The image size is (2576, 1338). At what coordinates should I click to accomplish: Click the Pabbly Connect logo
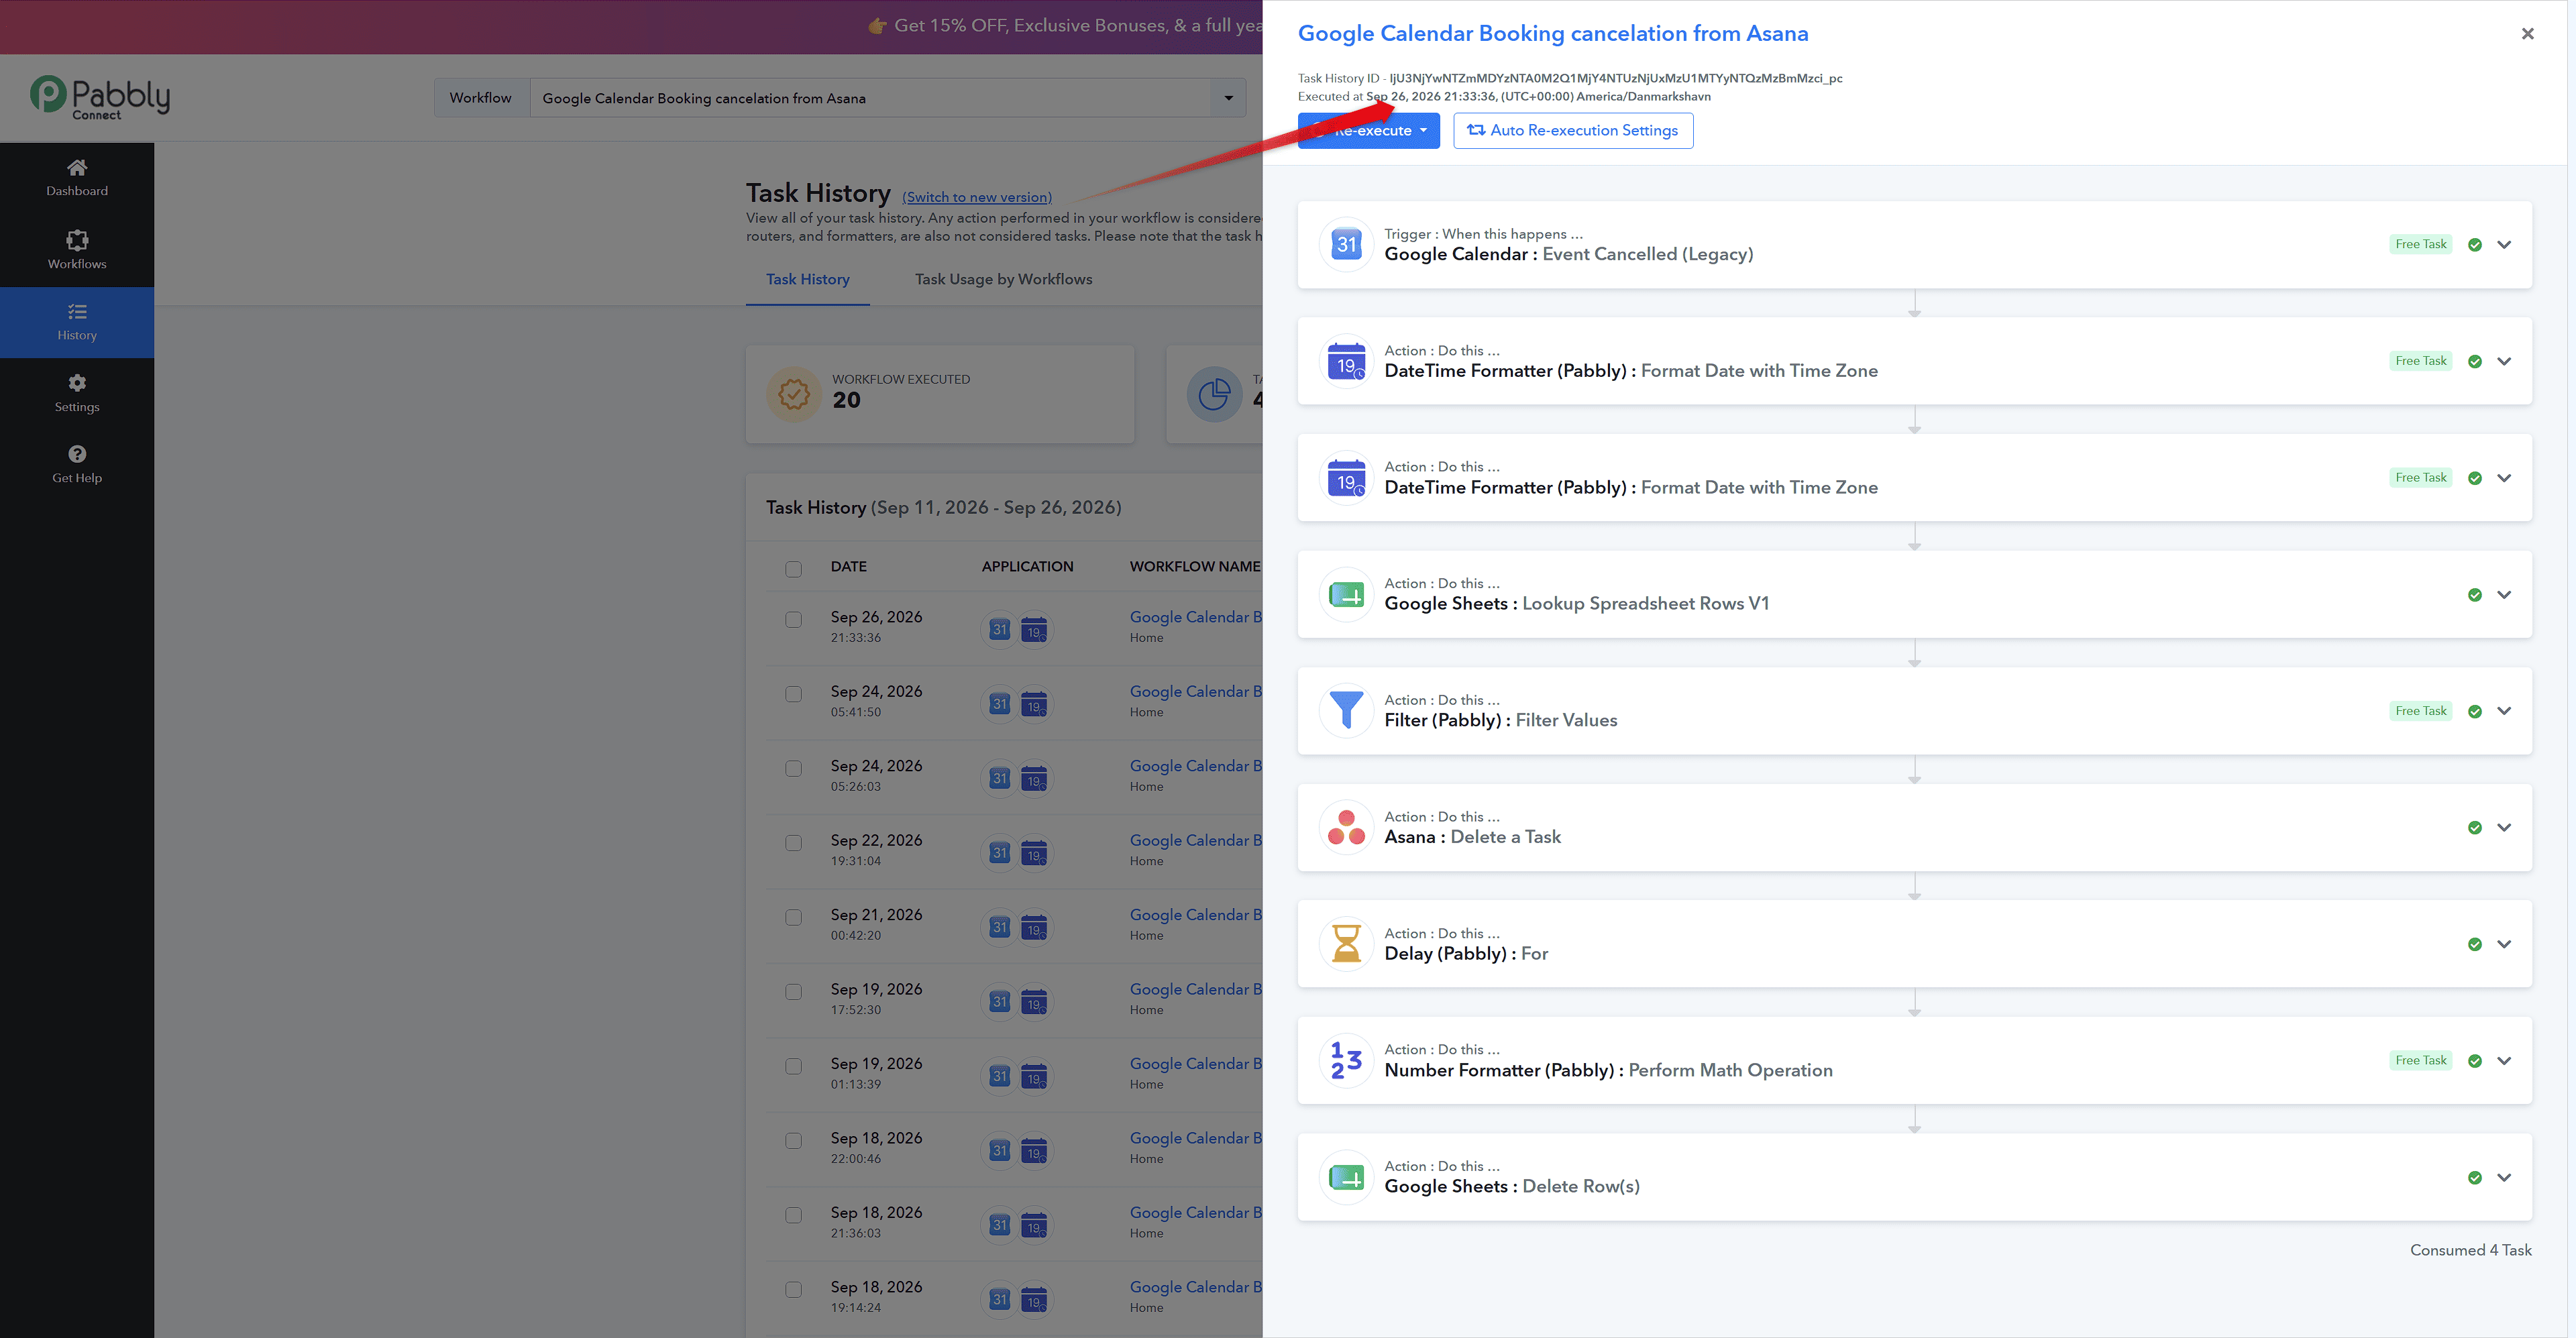[x=100, y=97]
